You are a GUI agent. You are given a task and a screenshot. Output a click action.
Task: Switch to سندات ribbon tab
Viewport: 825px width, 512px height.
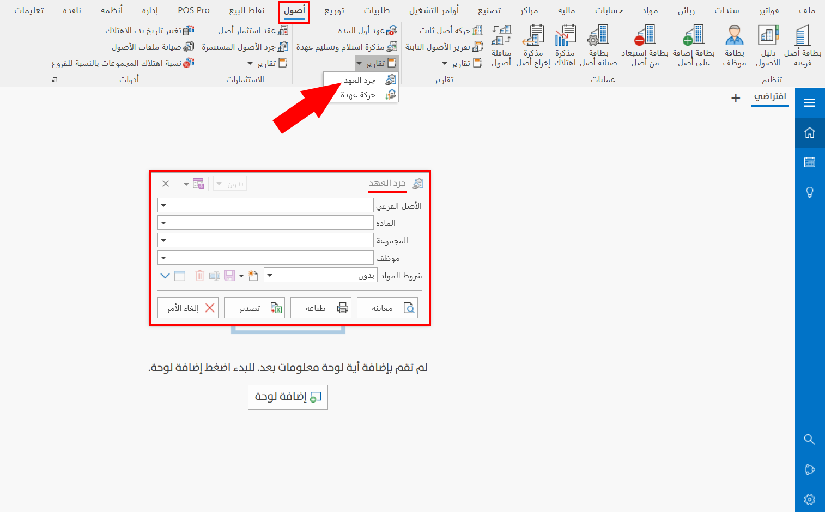727,10
